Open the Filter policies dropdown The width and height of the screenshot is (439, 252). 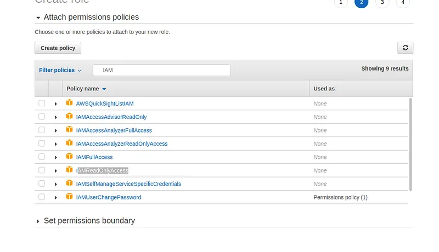coord(60,70)
